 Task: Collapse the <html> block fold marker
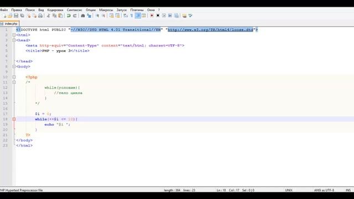click(14, 35)
